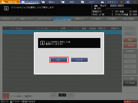Open the 保存 store tab
This screenshot has width=138, height=103.
(69, 2)
